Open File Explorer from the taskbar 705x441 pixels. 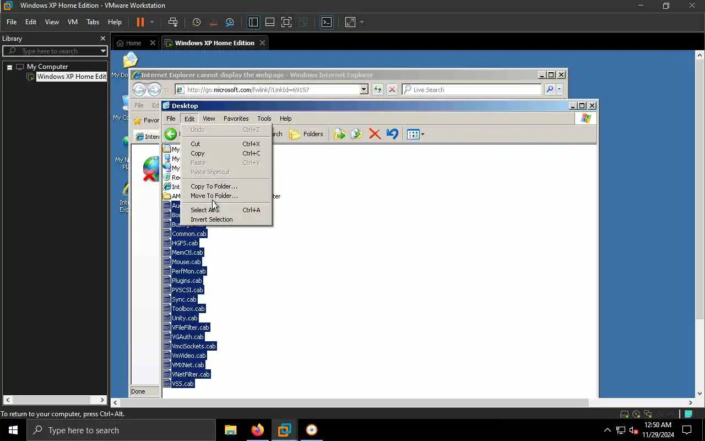[x=230, y=430]
